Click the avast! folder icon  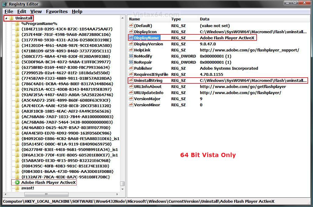point(17,188)
